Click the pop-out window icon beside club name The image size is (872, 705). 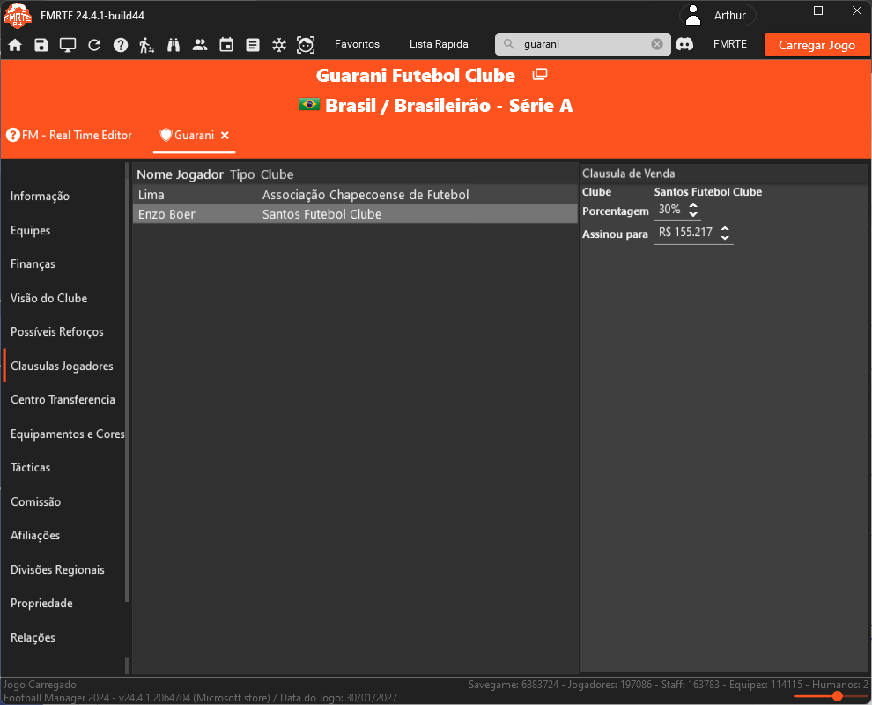click(x=539, y=74)
